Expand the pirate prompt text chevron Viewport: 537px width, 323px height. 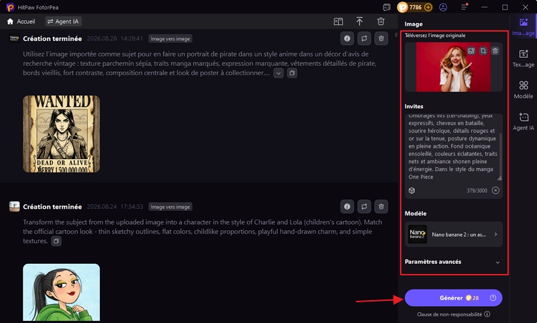[279, 73]
